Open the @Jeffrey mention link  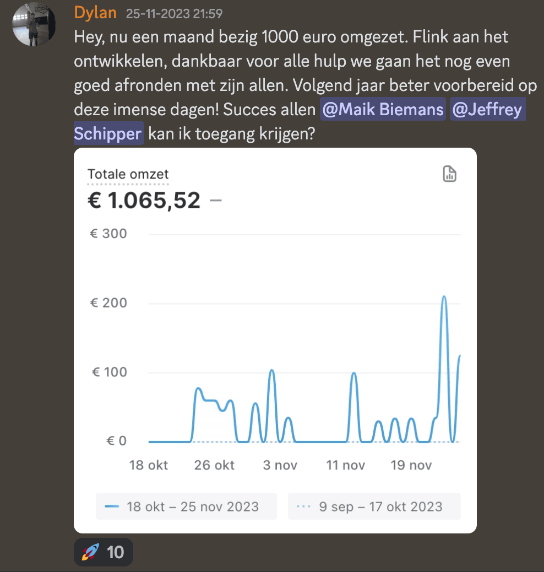tap(486, 110)
